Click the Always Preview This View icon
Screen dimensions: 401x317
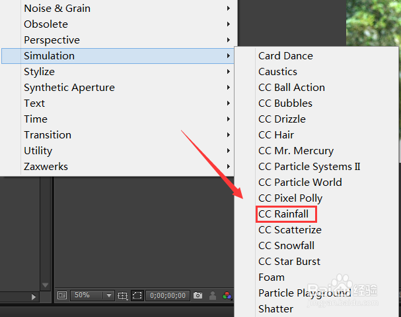(x=62, y=295)
